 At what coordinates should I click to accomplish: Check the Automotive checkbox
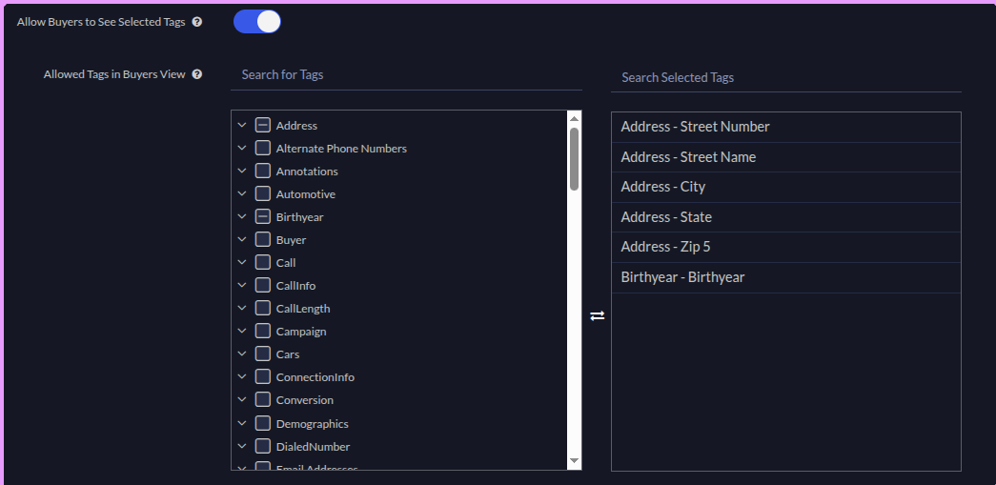(x=263, y=193)
